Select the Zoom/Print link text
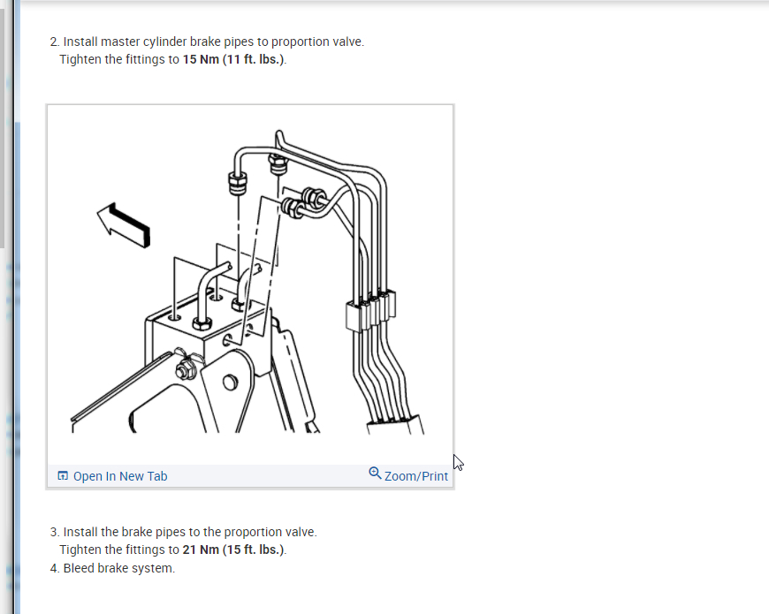This screenshot has width=769, height=614. tap(416, 476)
